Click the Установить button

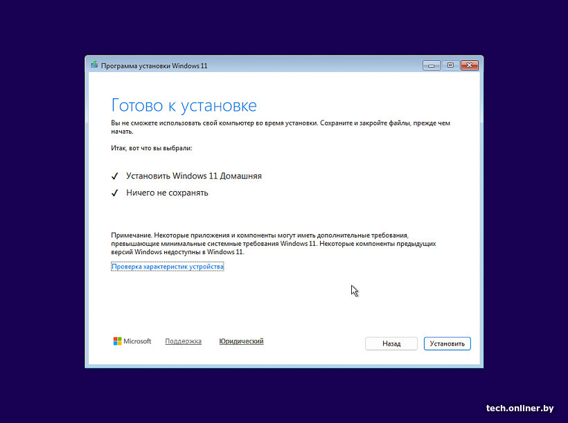click(x=447, y=343)
